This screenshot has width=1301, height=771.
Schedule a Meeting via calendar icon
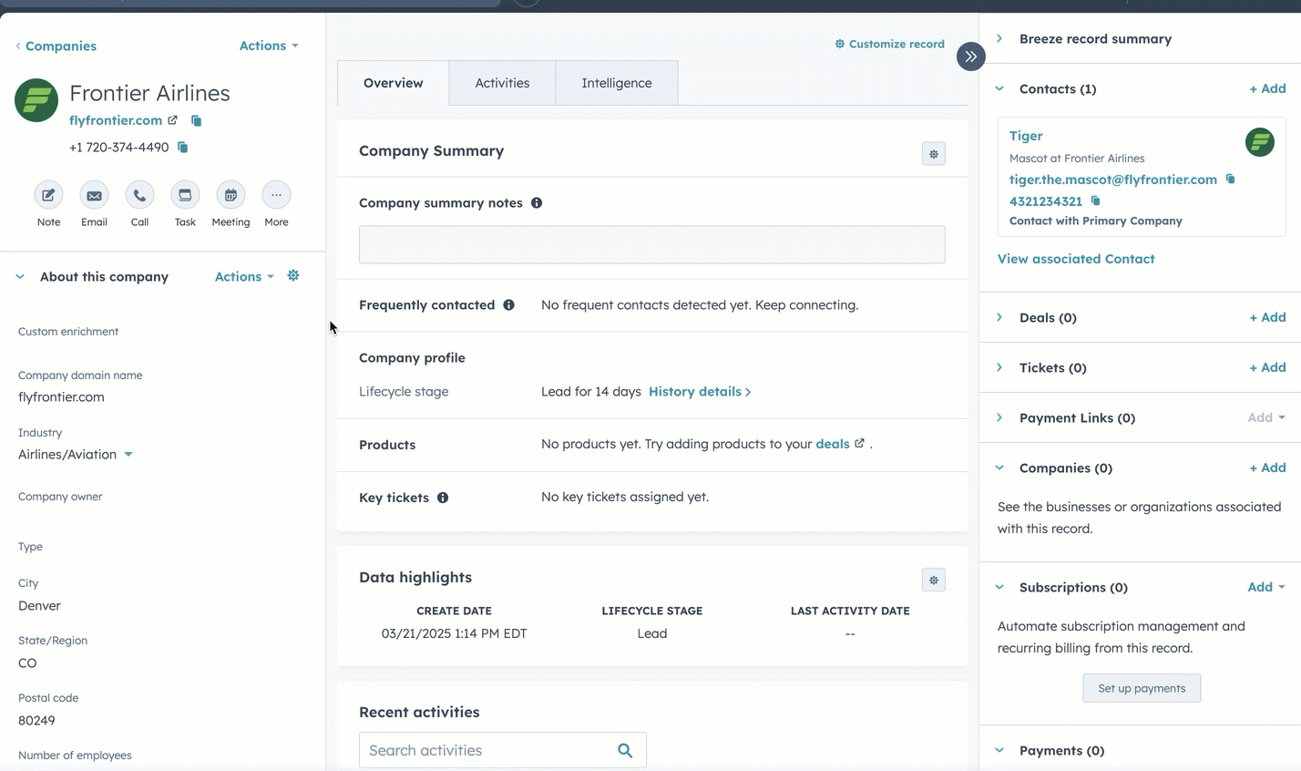coord(230,194)
